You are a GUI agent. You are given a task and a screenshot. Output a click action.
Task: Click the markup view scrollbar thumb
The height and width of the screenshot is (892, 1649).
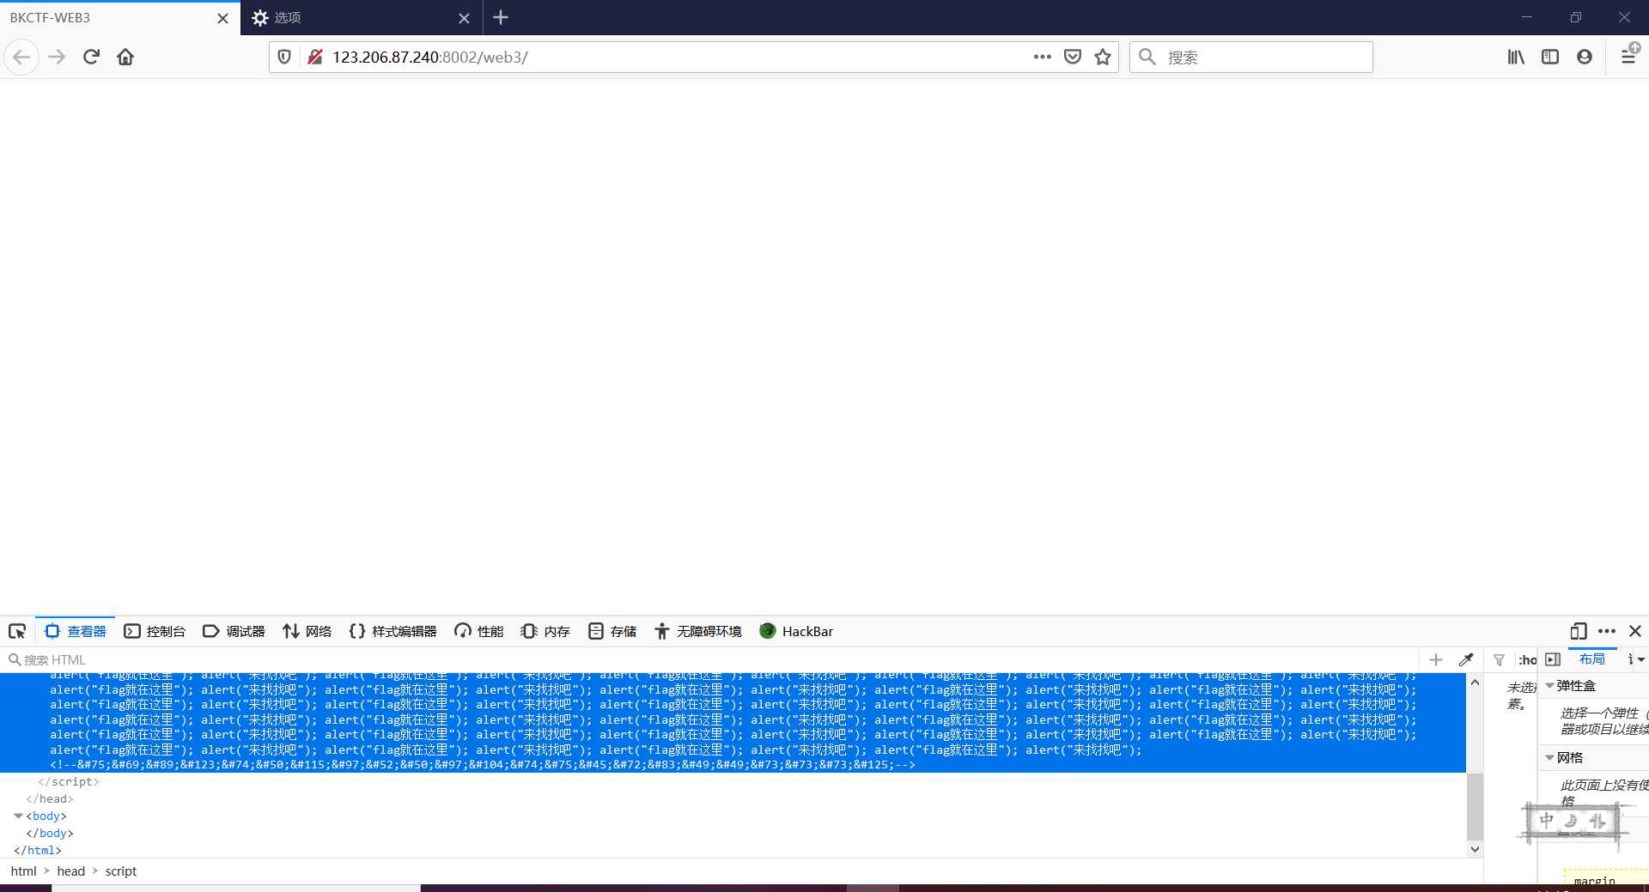click(1475, 806)
